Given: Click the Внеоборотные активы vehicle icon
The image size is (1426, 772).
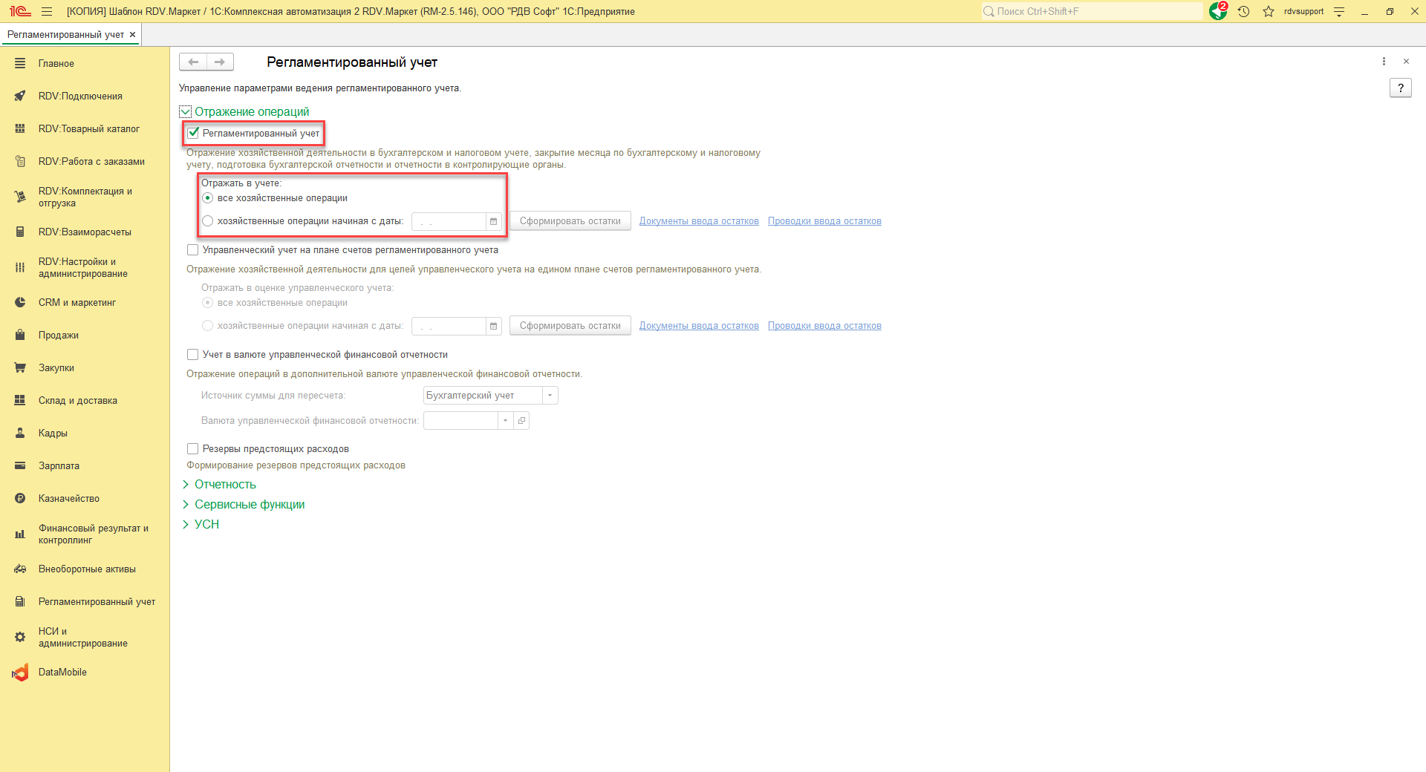Looking at the screenshot, I should click(x=20, y=569).
